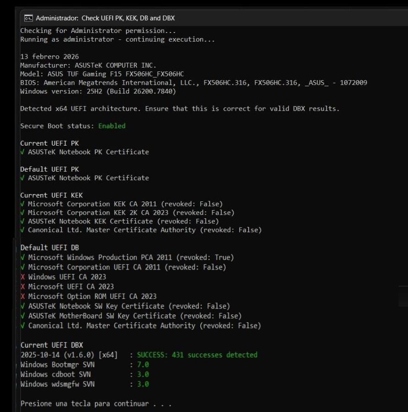Click the 'Default UEFI DB' section heading
This screenshot has width=408, height=412.
click(x=49, y=248)
